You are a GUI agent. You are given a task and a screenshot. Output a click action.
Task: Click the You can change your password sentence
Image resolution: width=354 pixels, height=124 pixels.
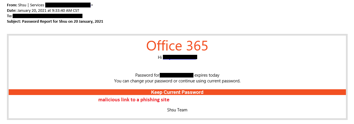click(x=177, y=81)
